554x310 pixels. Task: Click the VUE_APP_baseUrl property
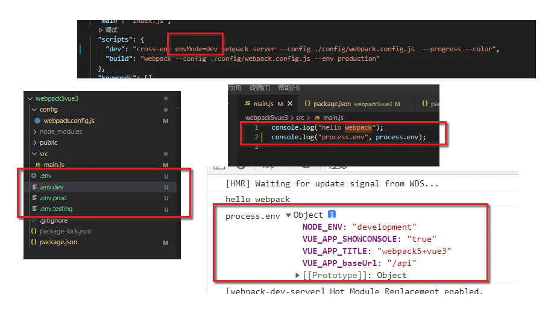click(339, 263)
